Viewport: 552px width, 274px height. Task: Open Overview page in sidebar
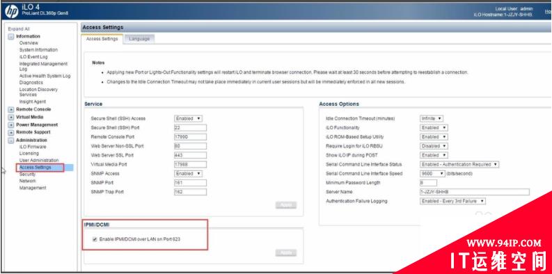(29, 43)
